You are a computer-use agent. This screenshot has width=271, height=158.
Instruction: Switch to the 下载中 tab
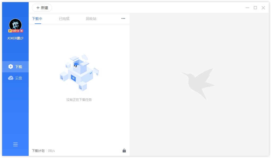point(37,19)
